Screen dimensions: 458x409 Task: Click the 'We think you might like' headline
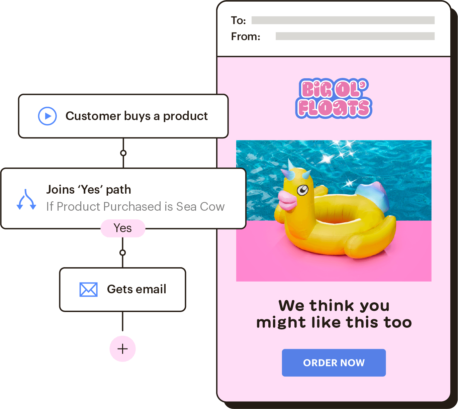coord(334,314)
